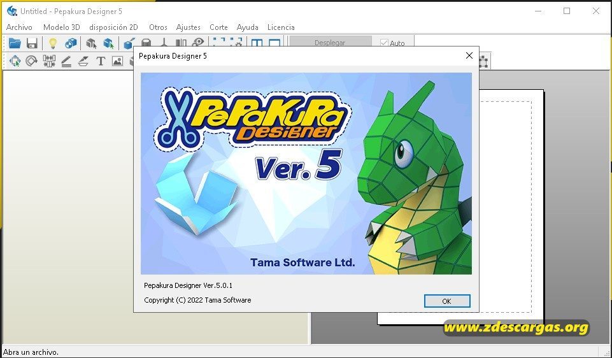Screen dimensions: 612x358
Task: Select the gray cube with cursor tool
Action: pos(91,43)
